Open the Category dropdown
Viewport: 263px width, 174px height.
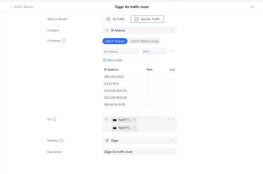pos(139,30)
